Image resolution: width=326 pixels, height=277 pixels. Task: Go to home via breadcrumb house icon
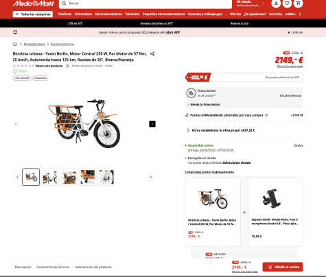pyautogui.click(x=15, y=44)
